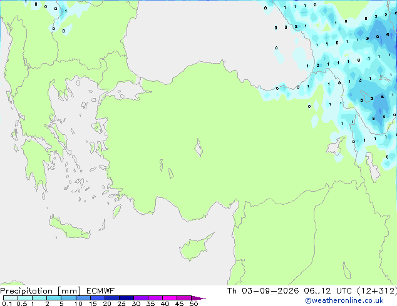Screen dimensions: 397x306
Task: Click the 0.1 mm lightest legend swatch
Action: [11, 298]
